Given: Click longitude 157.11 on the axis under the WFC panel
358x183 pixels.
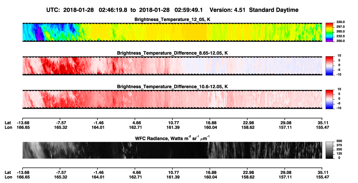Looking at the screenshot, I should 286,177.
